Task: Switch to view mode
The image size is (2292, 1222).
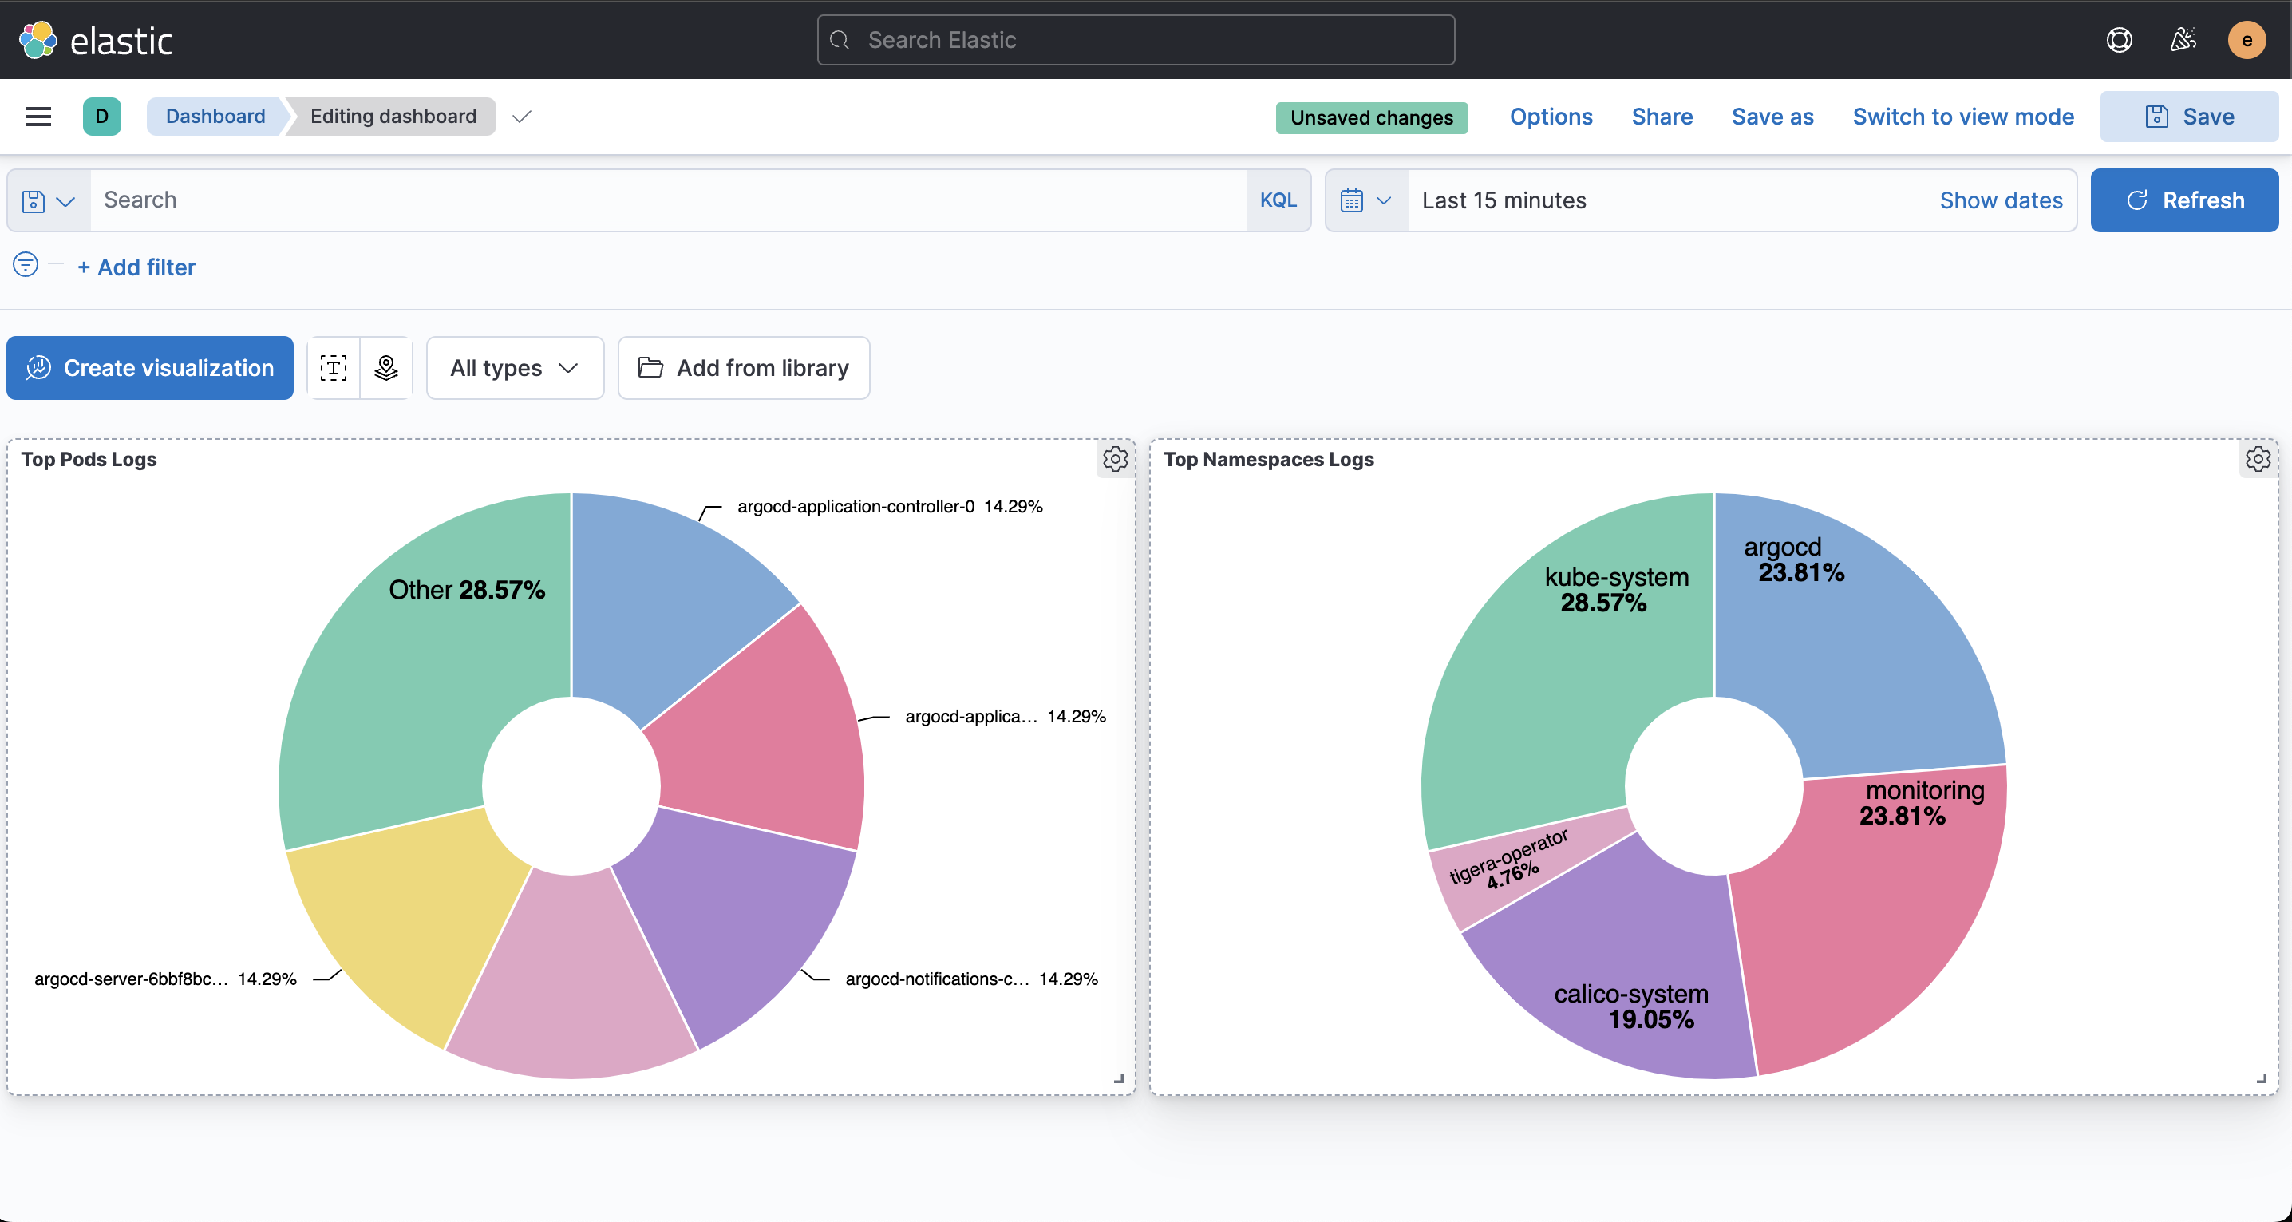Action: coord(1962,117)
